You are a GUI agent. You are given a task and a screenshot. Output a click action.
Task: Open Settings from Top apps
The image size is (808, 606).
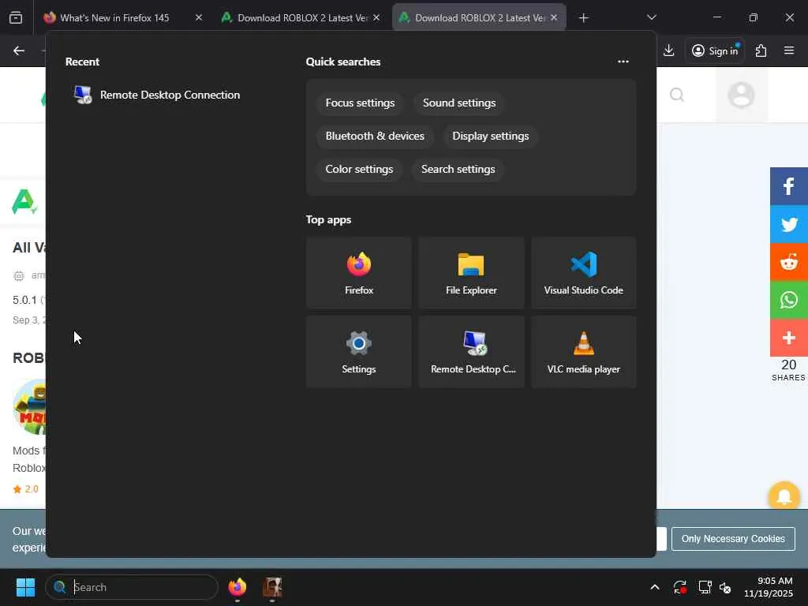pyautogui.click(x=359, y=351)
